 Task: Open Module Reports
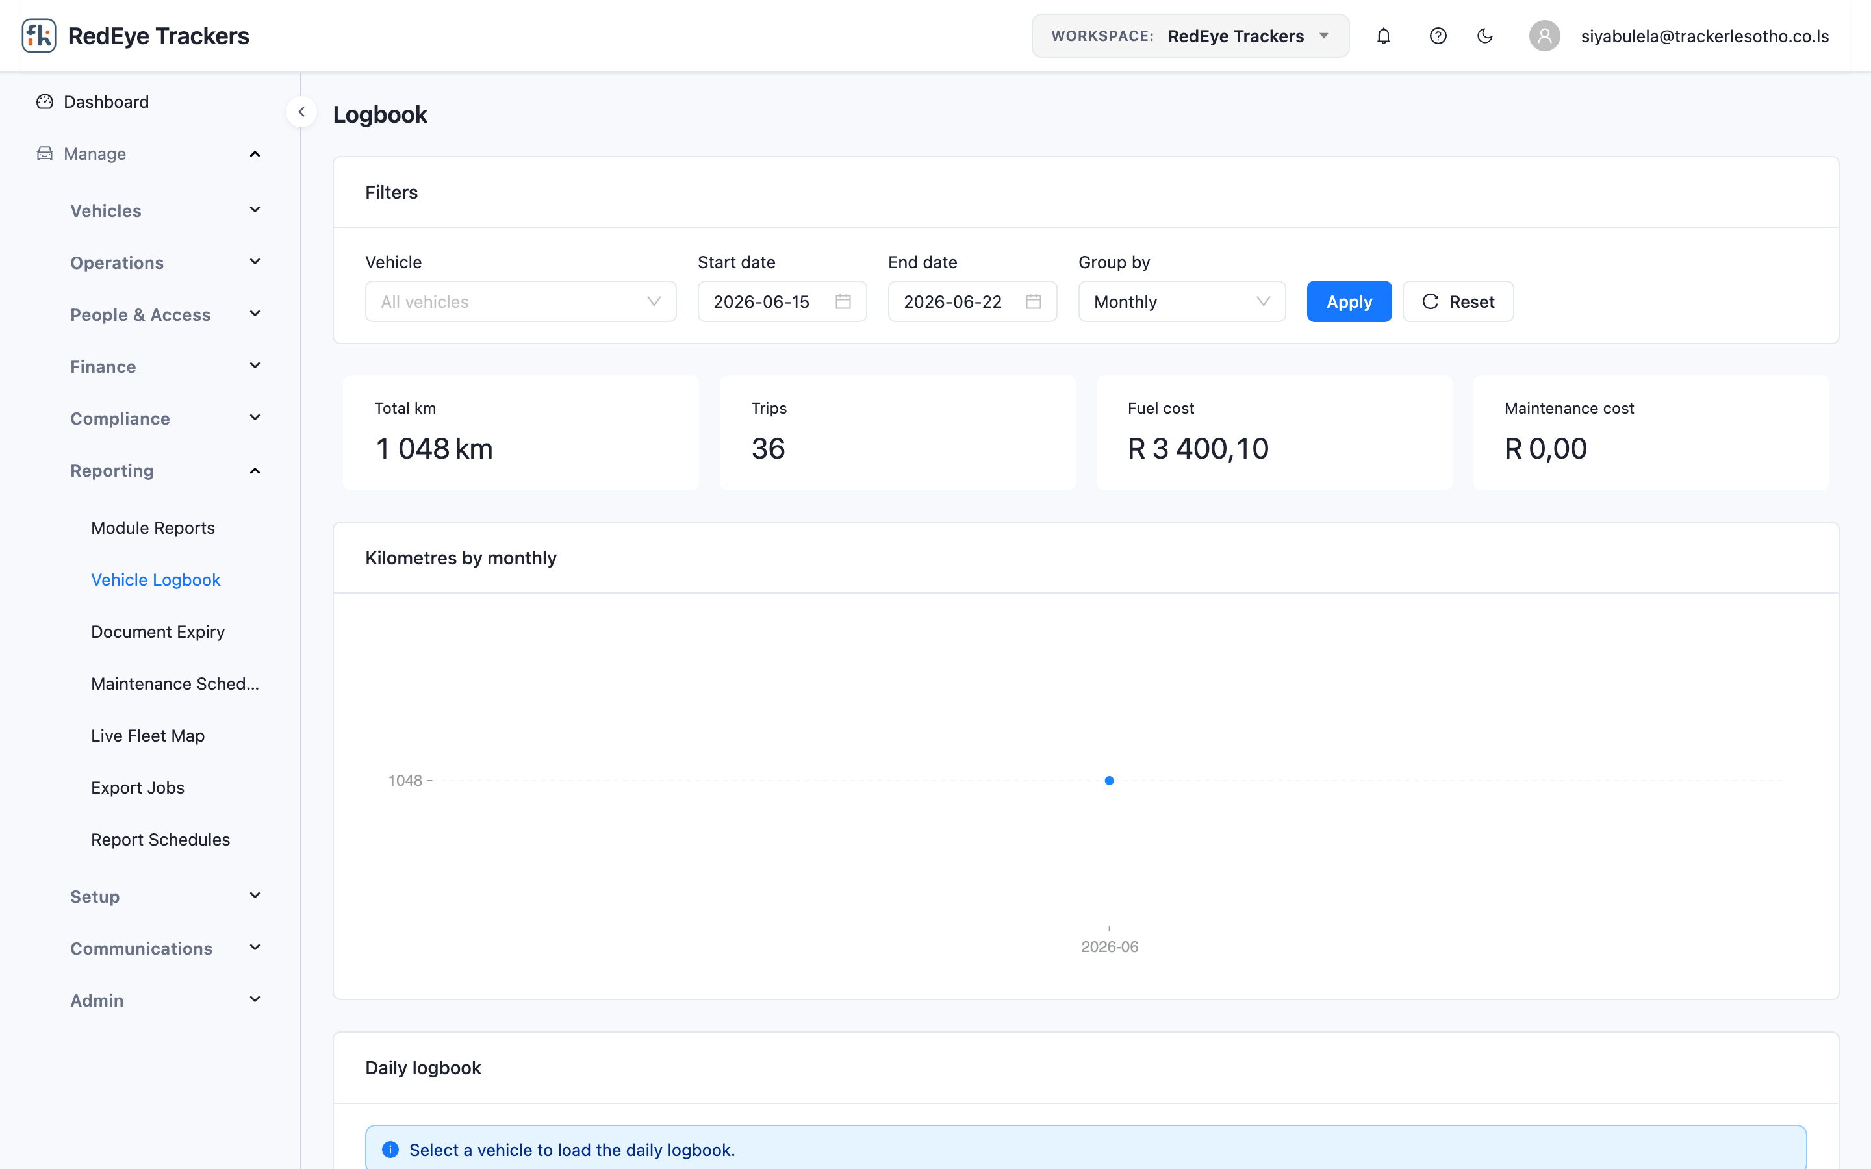[x=153, y=528]
